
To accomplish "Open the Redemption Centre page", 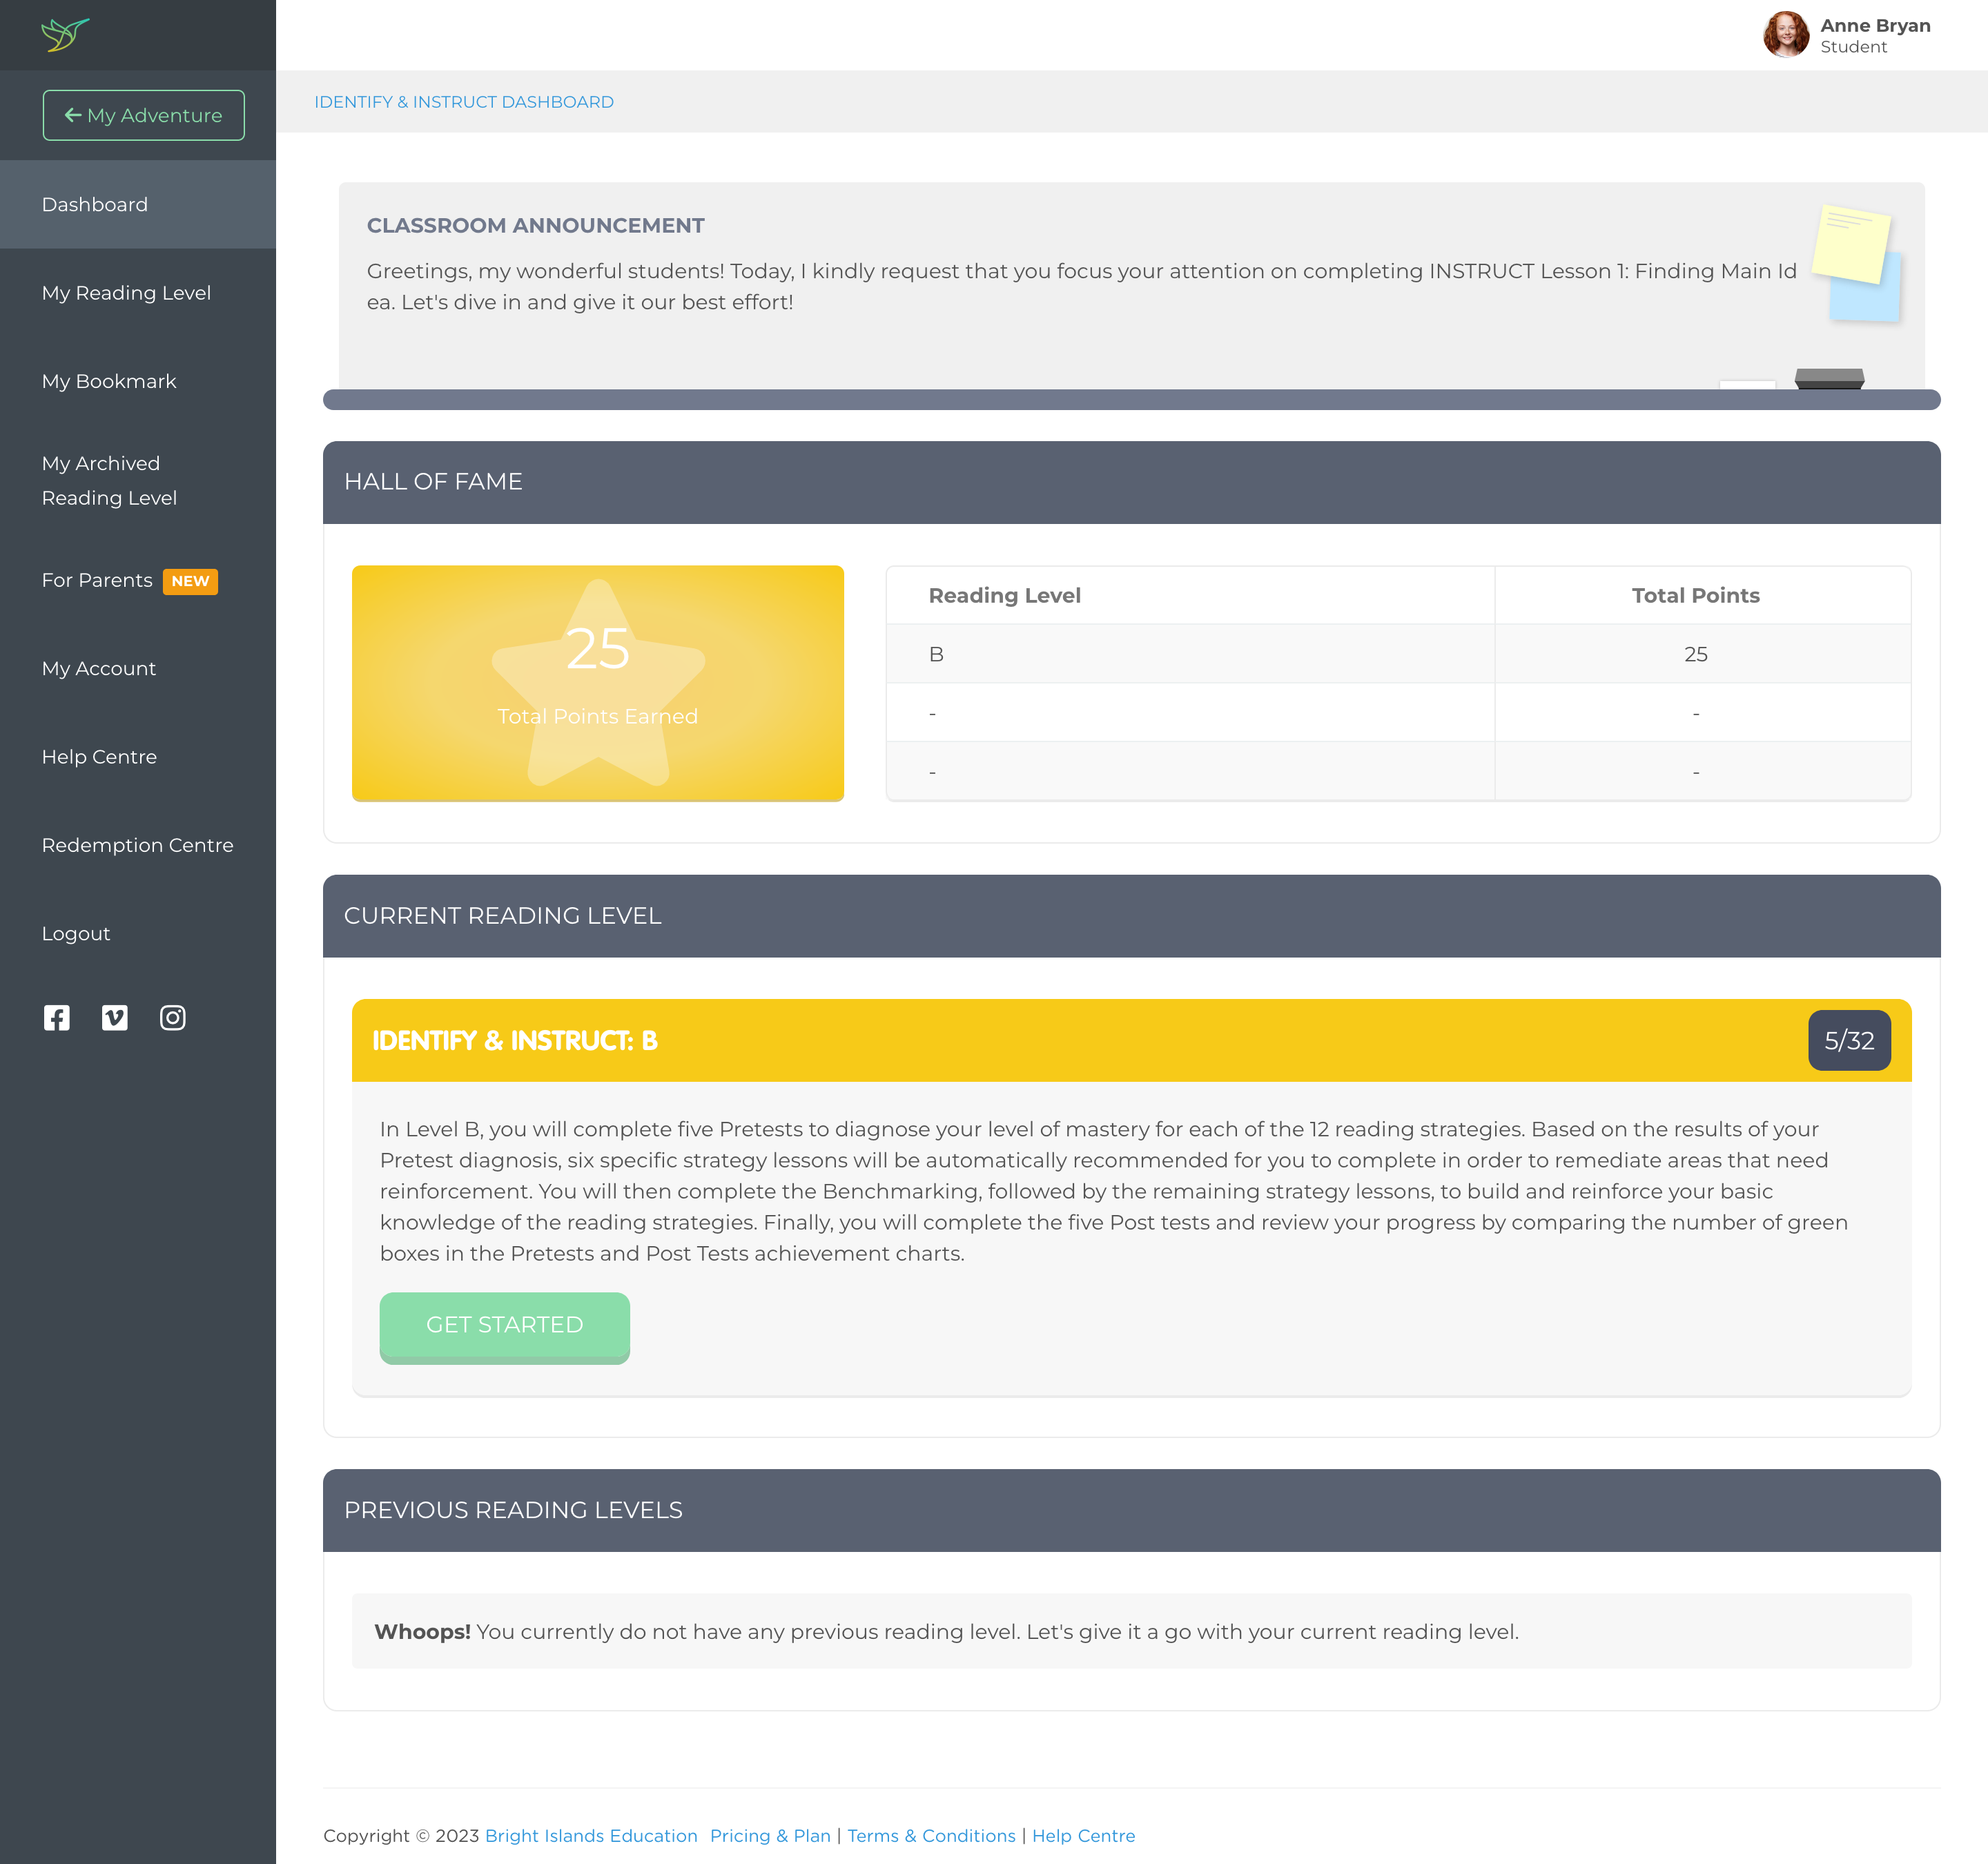I will (x=137, y=846).
